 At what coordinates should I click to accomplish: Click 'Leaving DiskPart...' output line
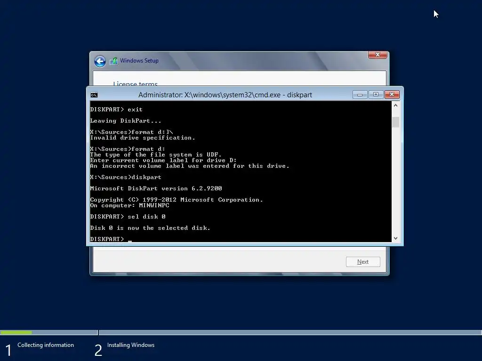click(x=126, y=121)
